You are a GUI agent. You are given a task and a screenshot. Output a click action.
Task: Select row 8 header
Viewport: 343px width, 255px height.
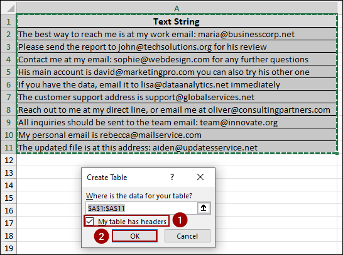coord(9,110)
